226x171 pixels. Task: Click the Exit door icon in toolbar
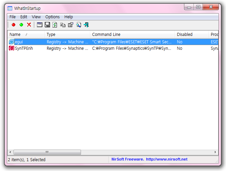point(86,25)
